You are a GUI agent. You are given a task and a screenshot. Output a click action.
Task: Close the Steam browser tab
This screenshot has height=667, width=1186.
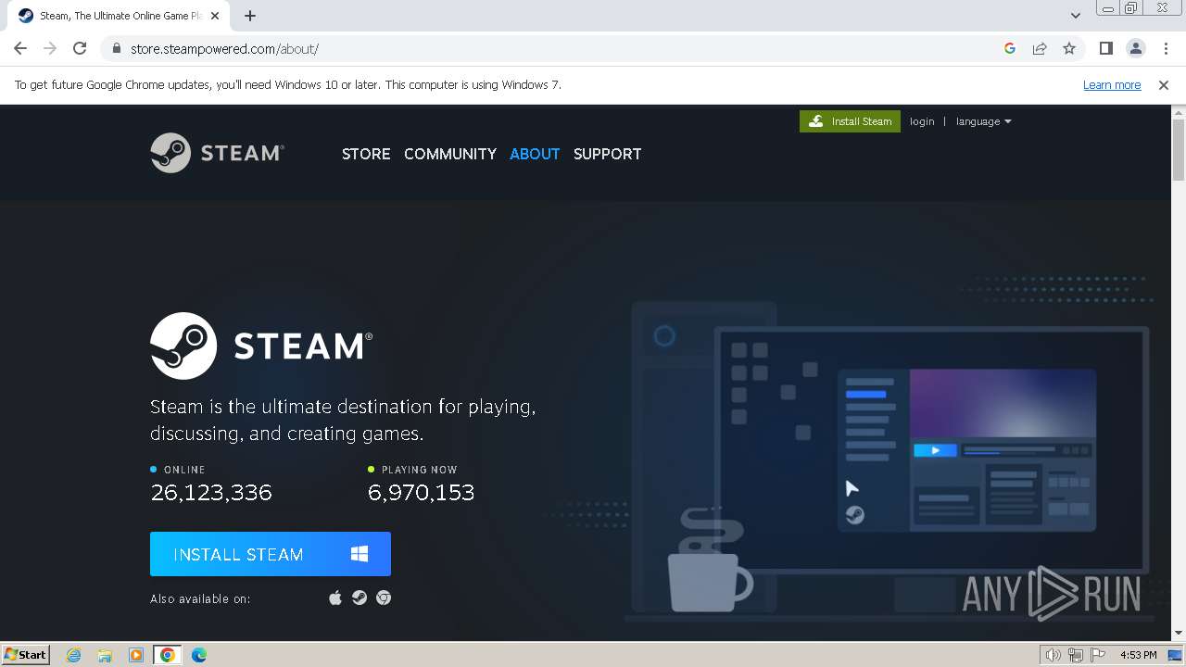coord(215,16)
